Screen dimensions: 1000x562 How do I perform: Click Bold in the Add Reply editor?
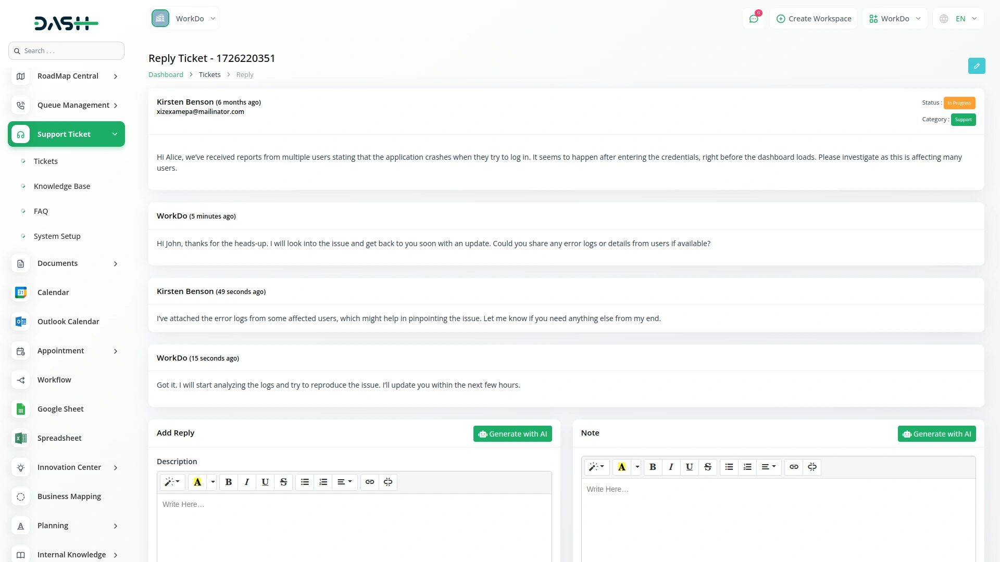tap(228, 482)
